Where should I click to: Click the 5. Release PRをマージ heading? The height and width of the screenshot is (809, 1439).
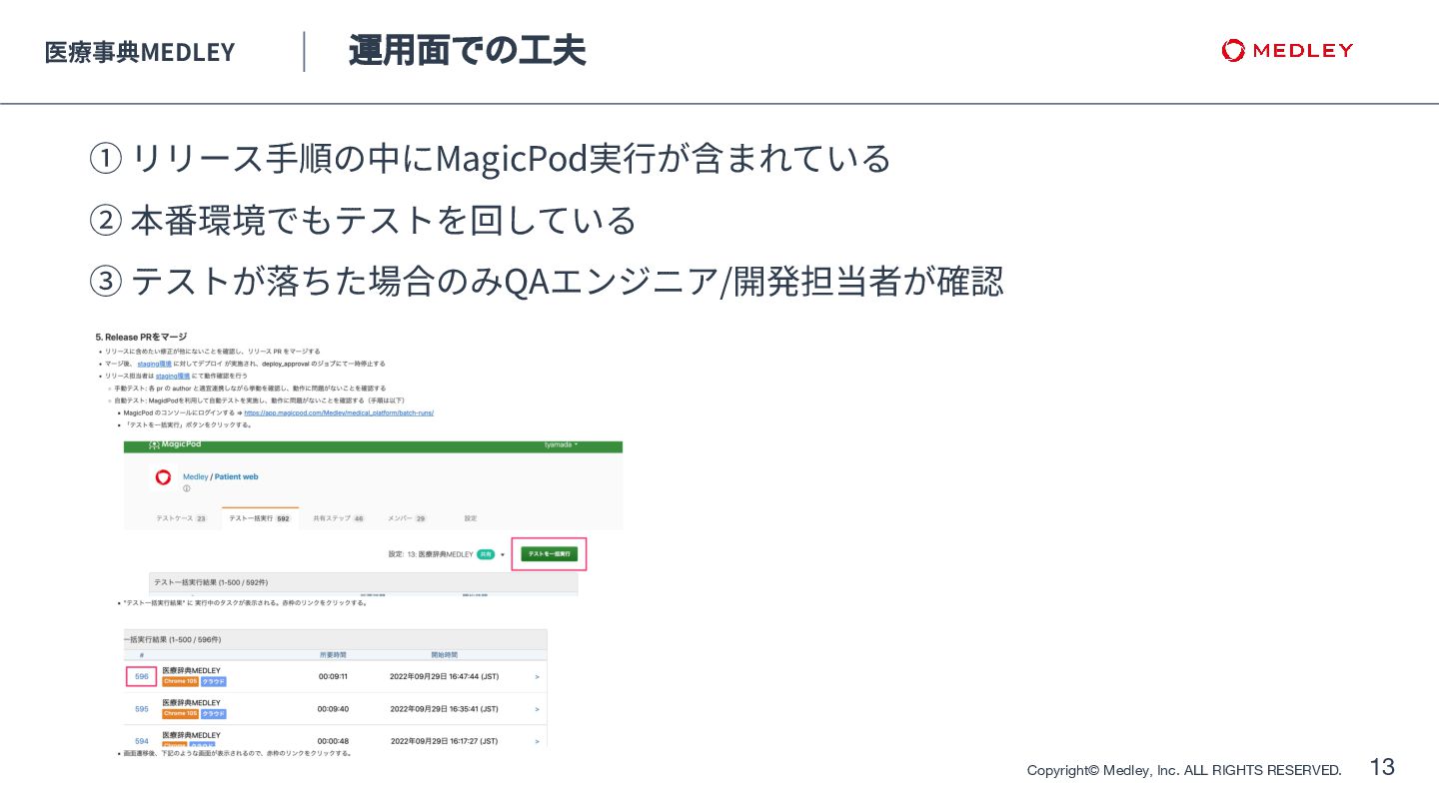coord(141,338)
